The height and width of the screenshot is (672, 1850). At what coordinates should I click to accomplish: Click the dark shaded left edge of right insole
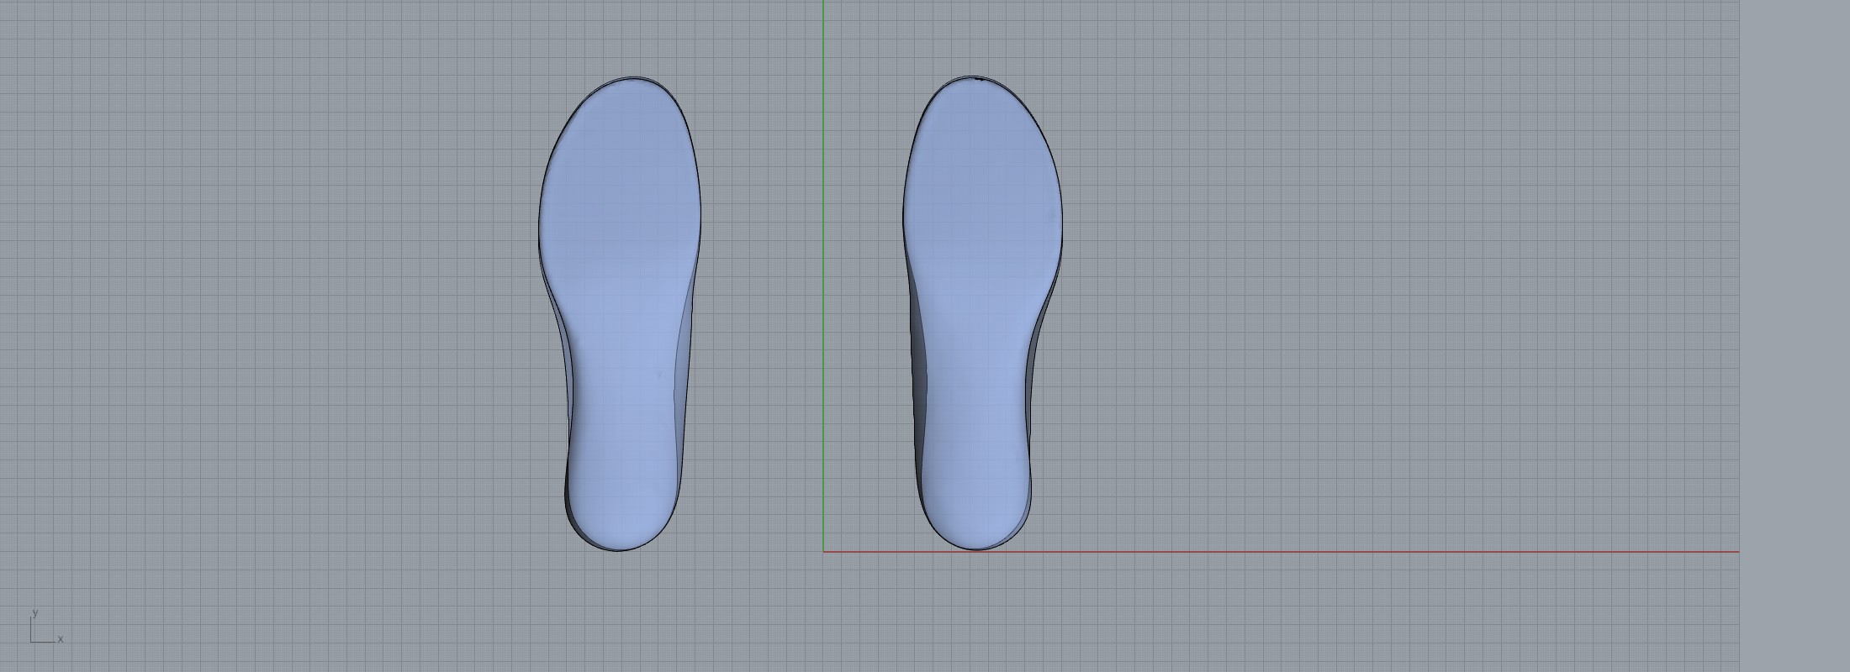pos(918,378)
